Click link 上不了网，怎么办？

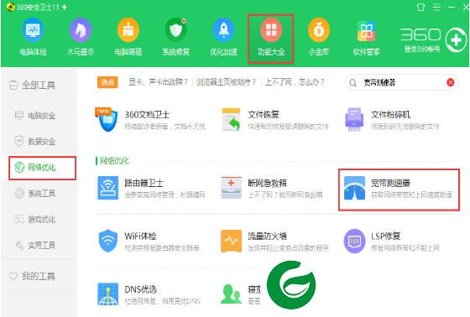[295, 82]
